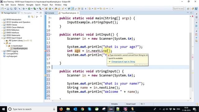Screen dimensions: 199x112
Task: Select the myfirstproject project
Action: pos(12,56)
